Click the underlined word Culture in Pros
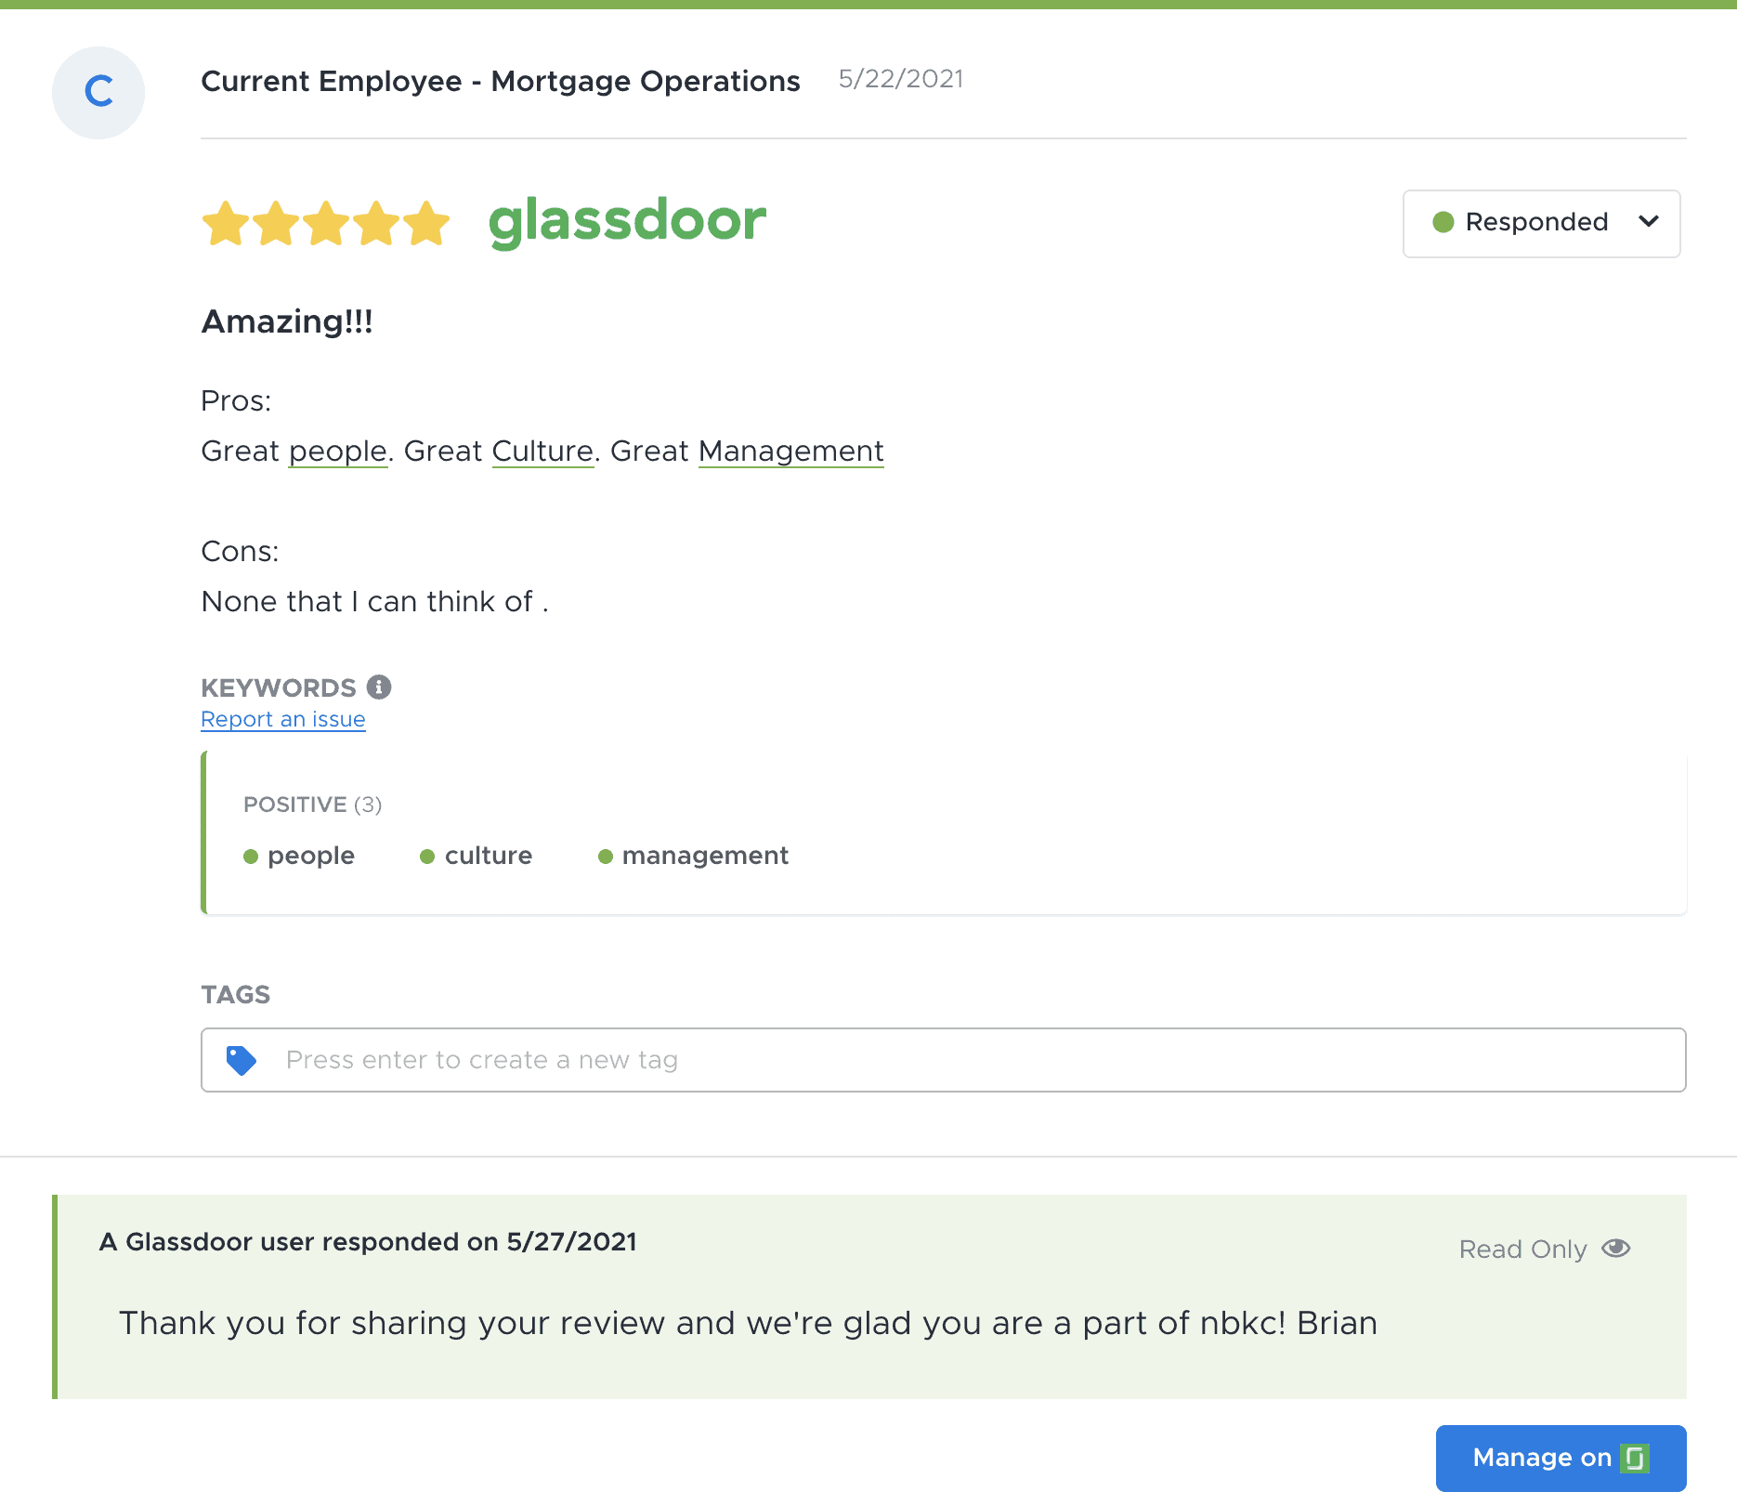Screen dimensions: 1737x1505 tap(542, 451)
